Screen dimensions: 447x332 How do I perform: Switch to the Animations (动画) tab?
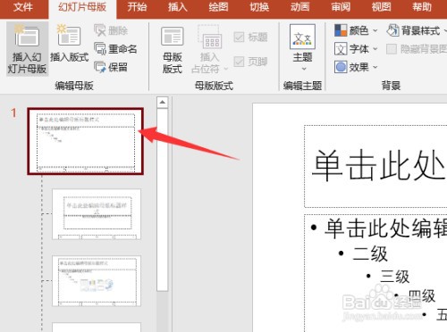pyautogui.click(x=300, y=7)
